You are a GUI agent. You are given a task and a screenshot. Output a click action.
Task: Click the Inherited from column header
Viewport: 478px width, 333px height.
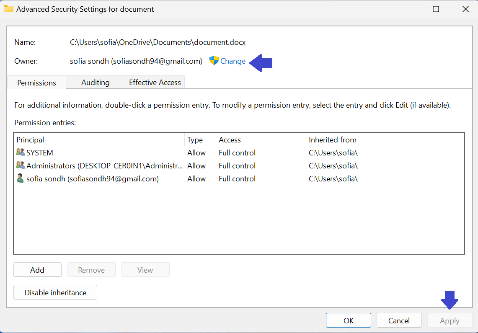click(x=385, y=140)
